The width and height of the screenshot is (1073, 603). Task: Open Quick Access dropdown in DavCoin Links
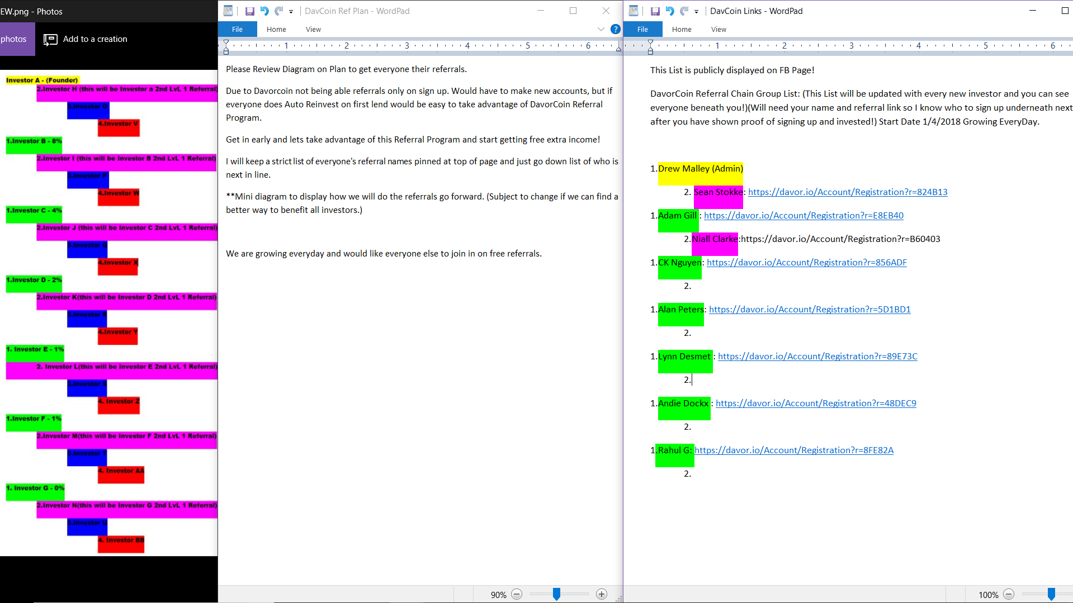pos(696,12)
